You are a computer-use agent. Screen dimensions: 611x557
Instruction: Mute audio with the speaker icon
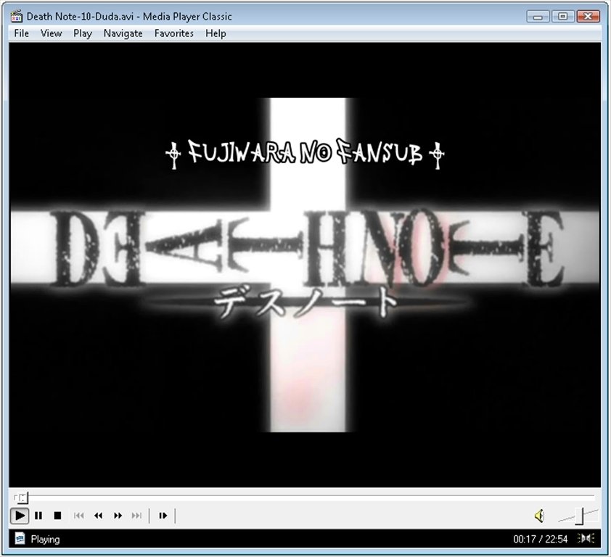pos(539,516)
